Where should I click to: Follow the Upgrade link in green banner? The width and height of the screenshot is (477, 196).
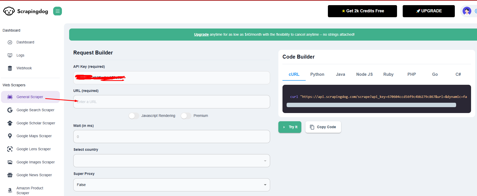click(201, 35)
